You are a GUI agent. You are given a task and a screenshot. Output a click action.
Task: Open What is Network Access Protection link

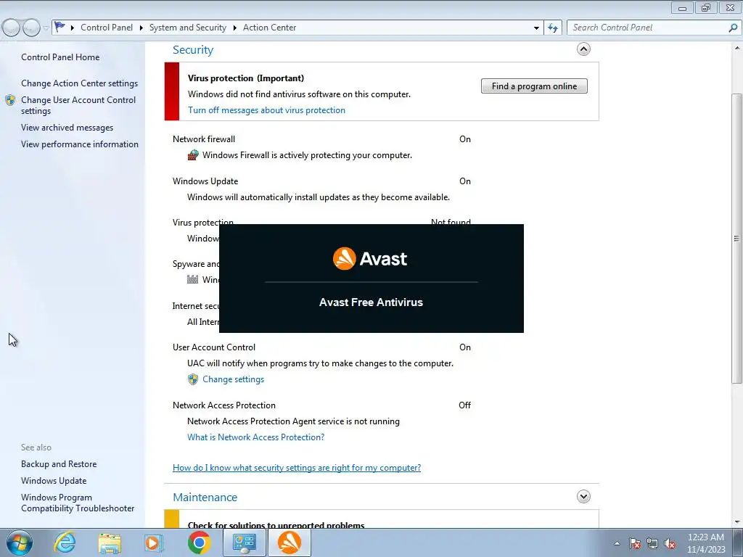pos(256,437)
